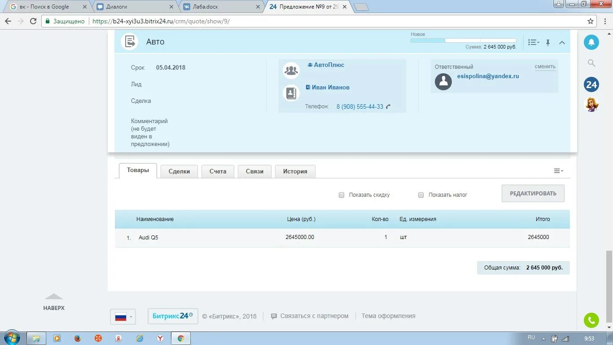Click the page vertical scrollbar thumb

(x=609, y=286)
